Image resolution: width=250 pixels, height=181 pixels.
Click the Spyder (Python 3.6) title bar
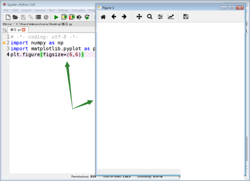21,4
